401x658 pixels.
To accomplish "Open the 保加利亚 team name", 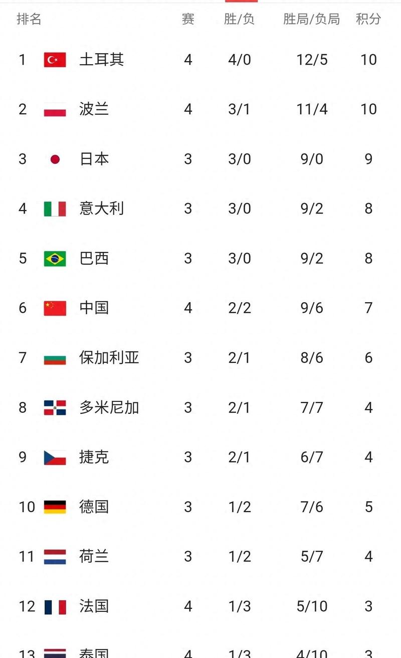I will [x=109, y=358].
